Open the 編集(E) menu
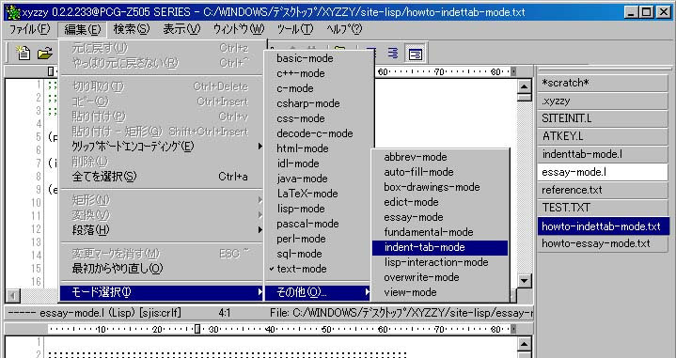This screenshot has height=358, width=676. pos(83,29)
